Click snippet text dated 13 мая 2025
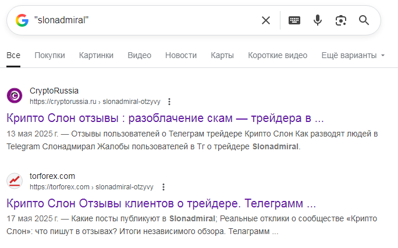 coord(192,140)
